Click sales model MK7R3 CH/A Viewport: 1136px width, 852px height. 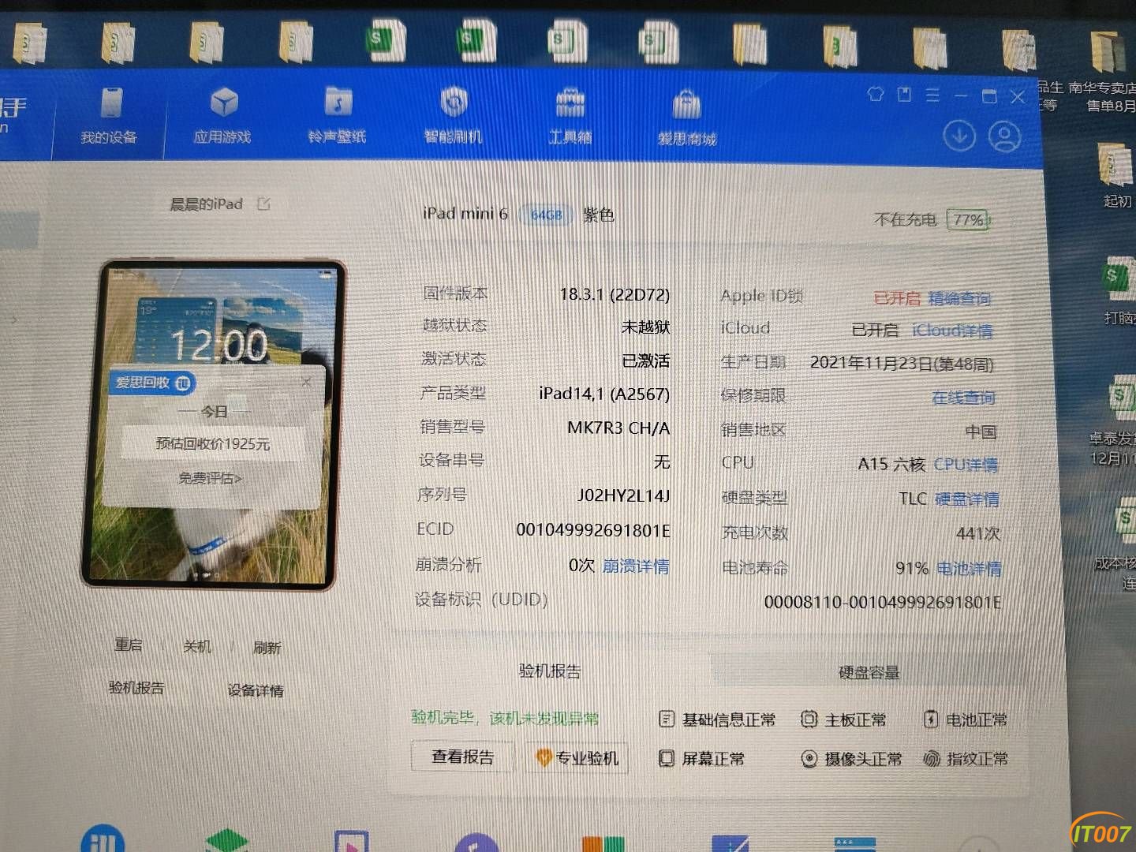(618, 428)
